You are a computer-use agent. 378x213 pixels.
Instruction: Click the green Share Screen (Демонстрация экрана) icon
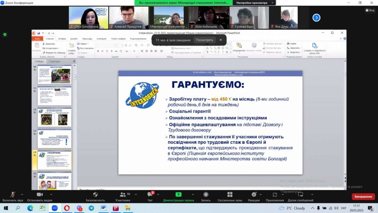click(x=178, y=195)
